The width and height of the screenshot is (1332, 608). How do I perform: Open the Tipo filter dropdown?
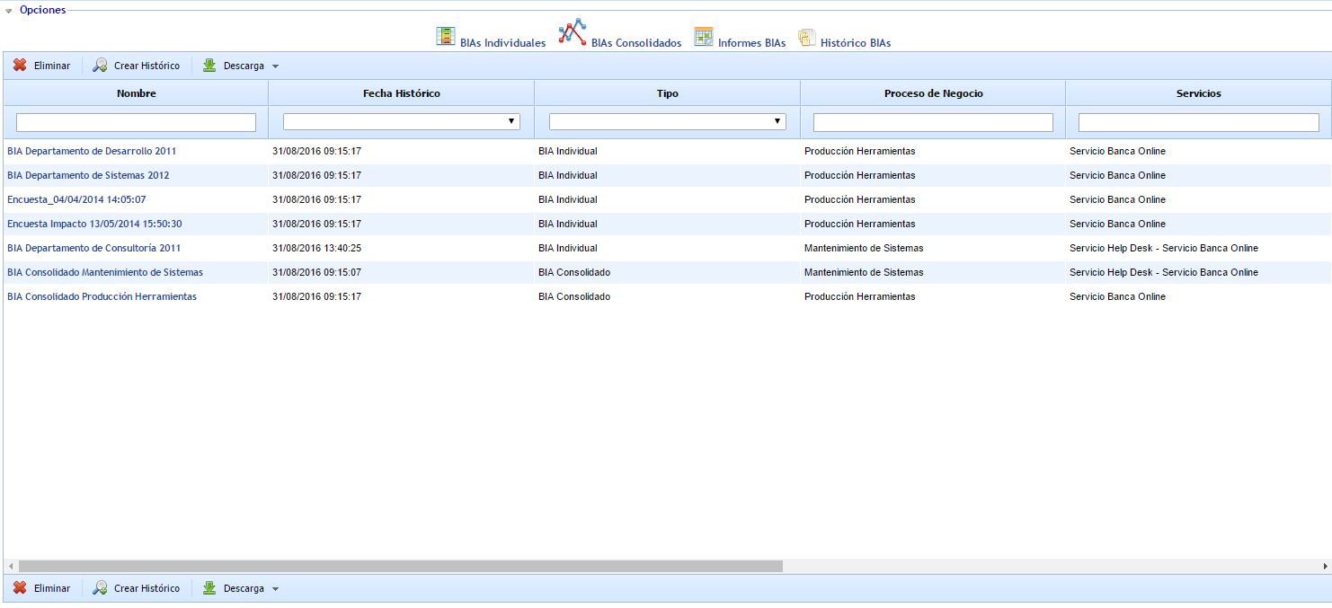pos(777,121)
